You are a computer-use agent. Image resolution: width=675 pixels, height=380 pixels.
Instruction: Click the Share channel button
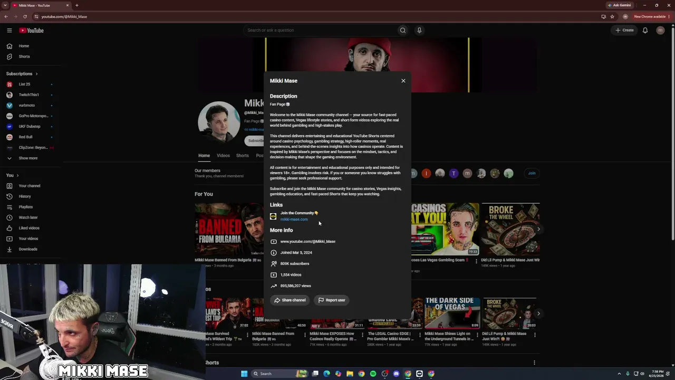tap(290, 300)
